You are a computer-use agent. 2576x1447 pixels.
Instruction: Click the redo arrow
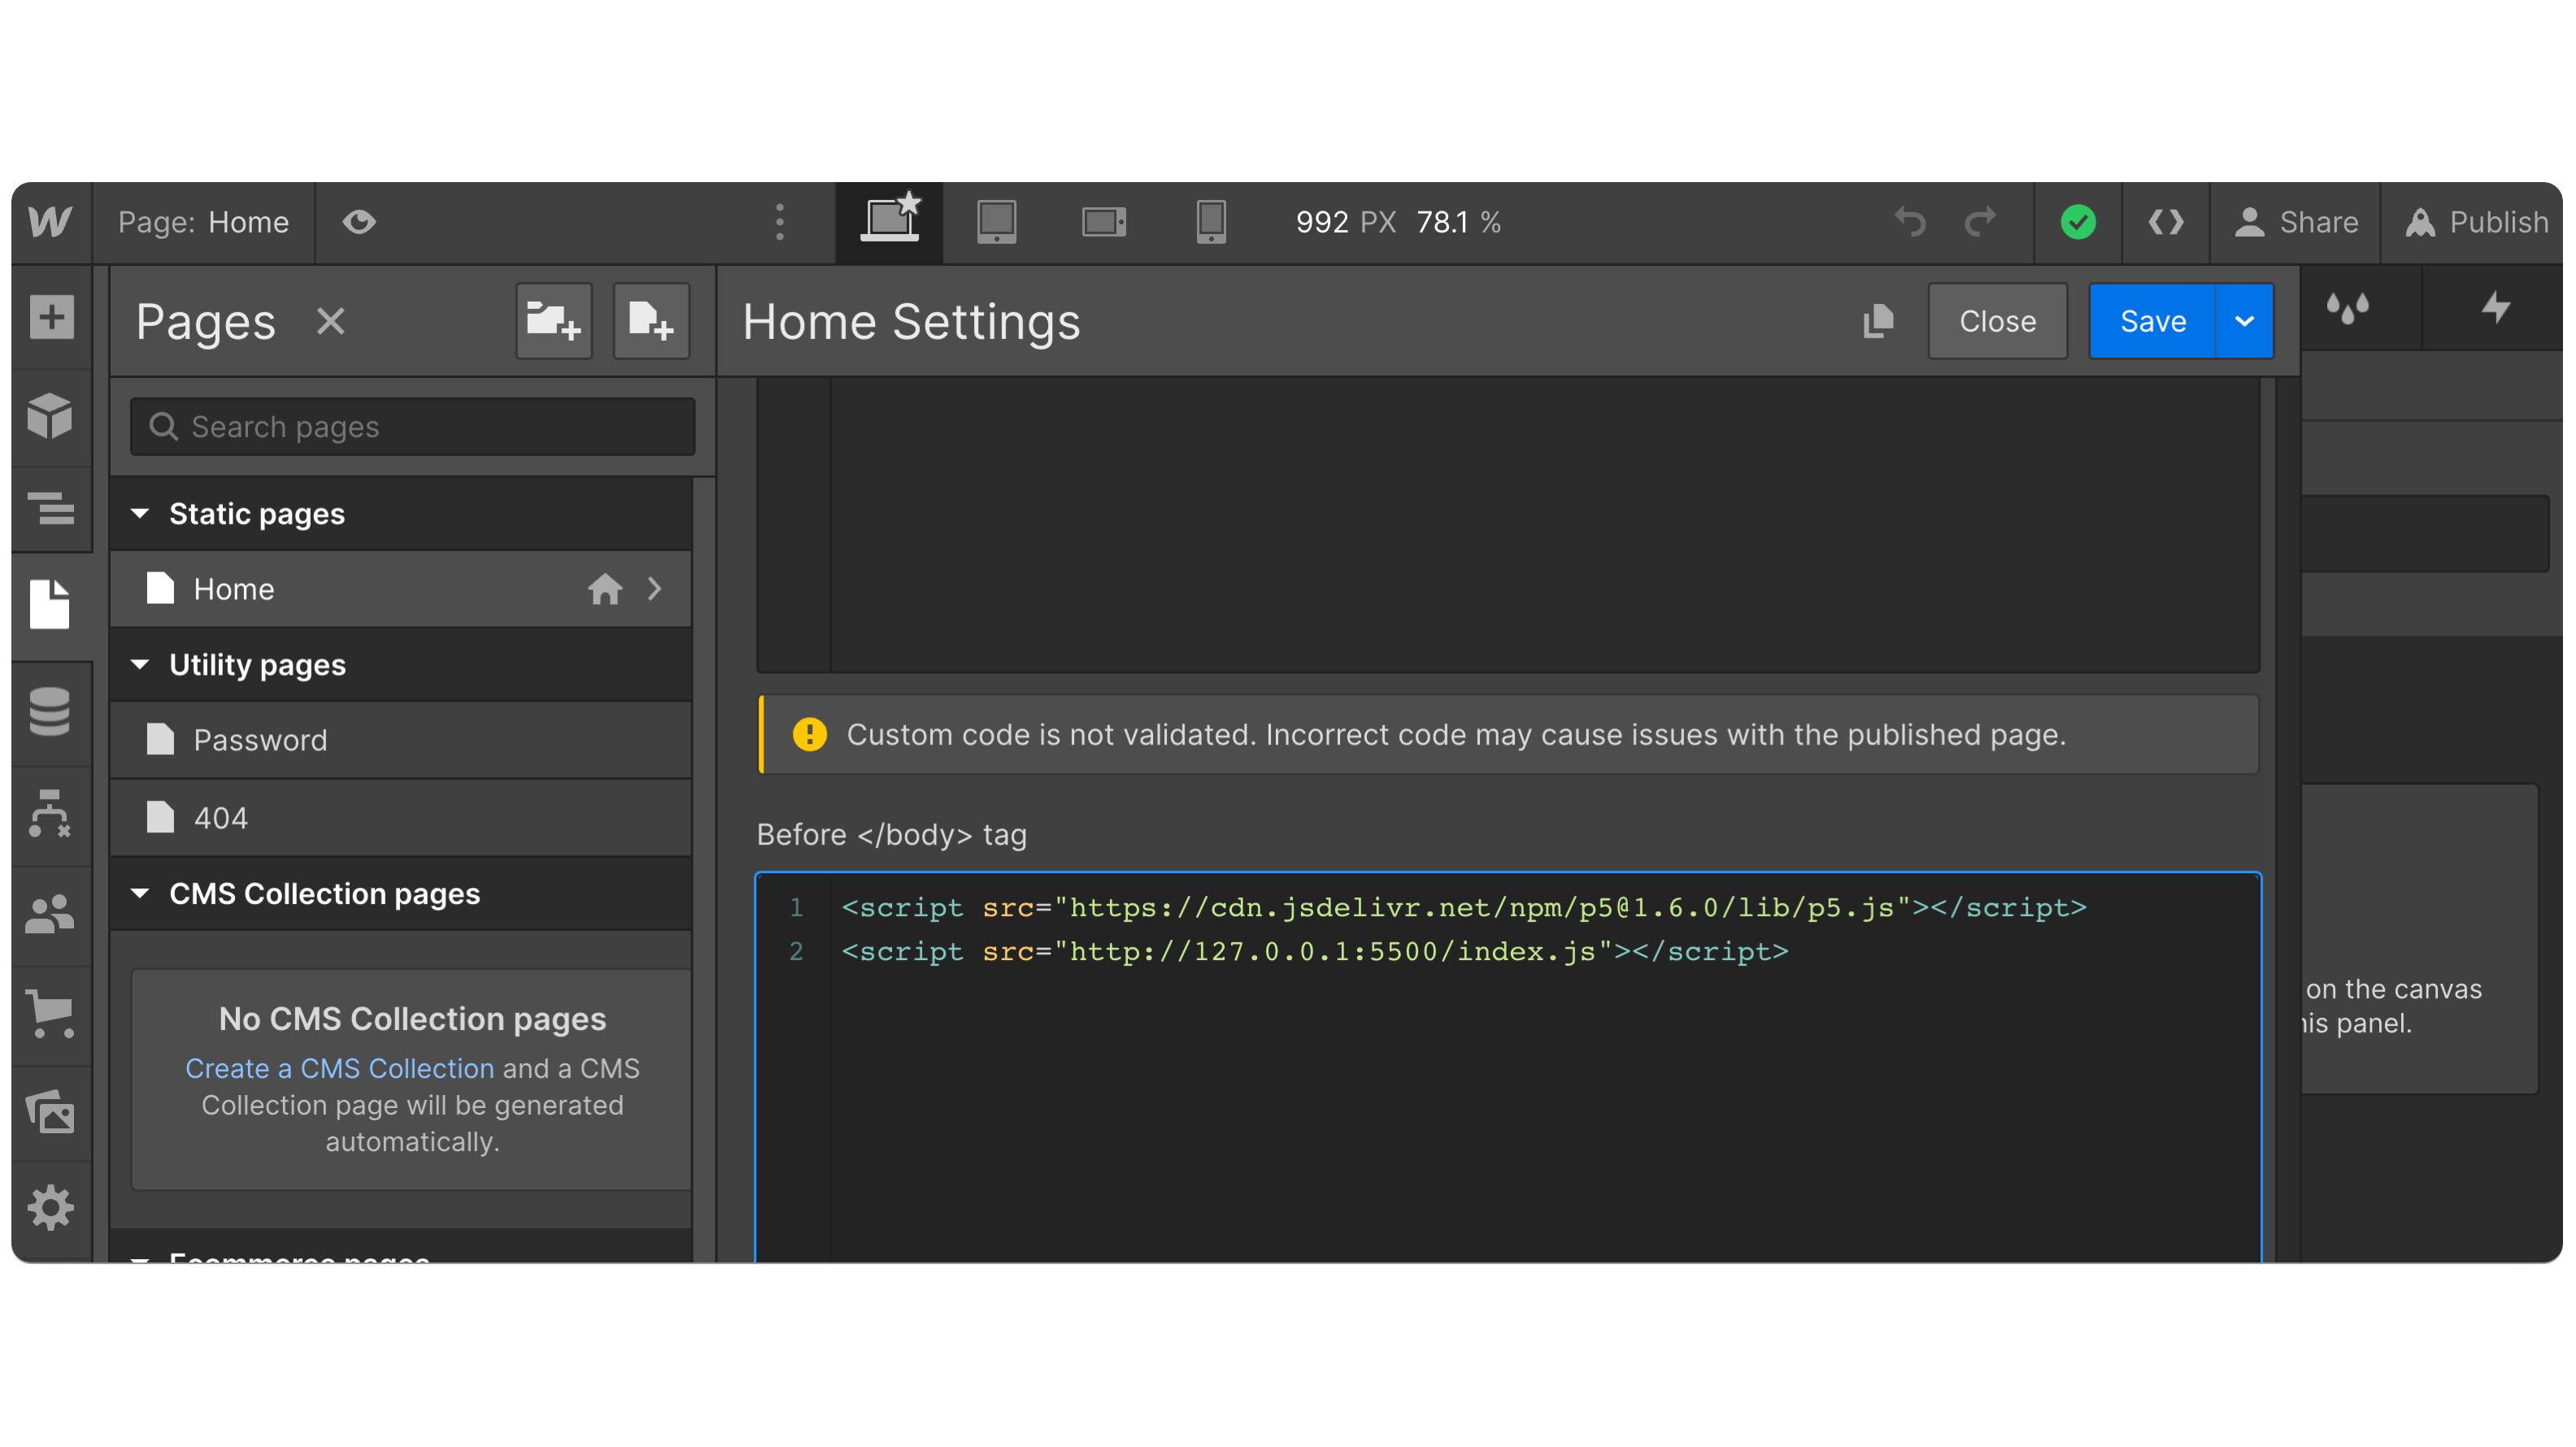click(1980, 222)
